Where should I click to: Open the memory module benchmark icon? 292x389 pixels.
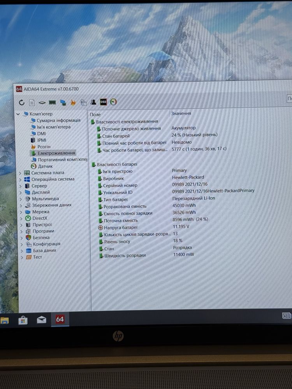click(52, 102)
